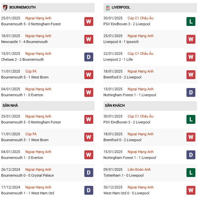Screen dimensions: 198x198
Task: Open the Liverpool 4-1 Ipswich match
Action: coord(121,42)
